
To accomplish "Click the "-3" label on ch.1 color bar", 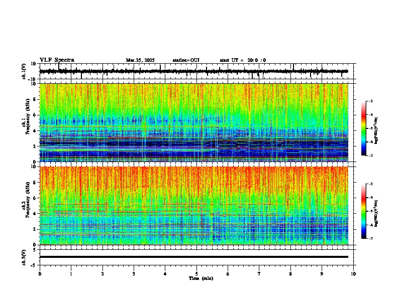I will 371,101.
